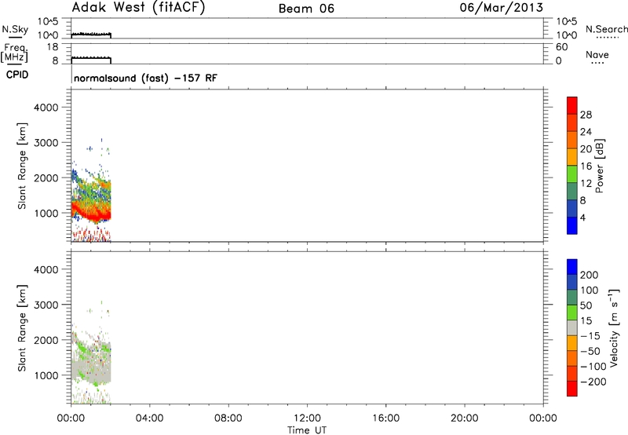Click the '100' velocity colorbar label
The height and width of the screenshot is (435, 628).
point(590,291)
